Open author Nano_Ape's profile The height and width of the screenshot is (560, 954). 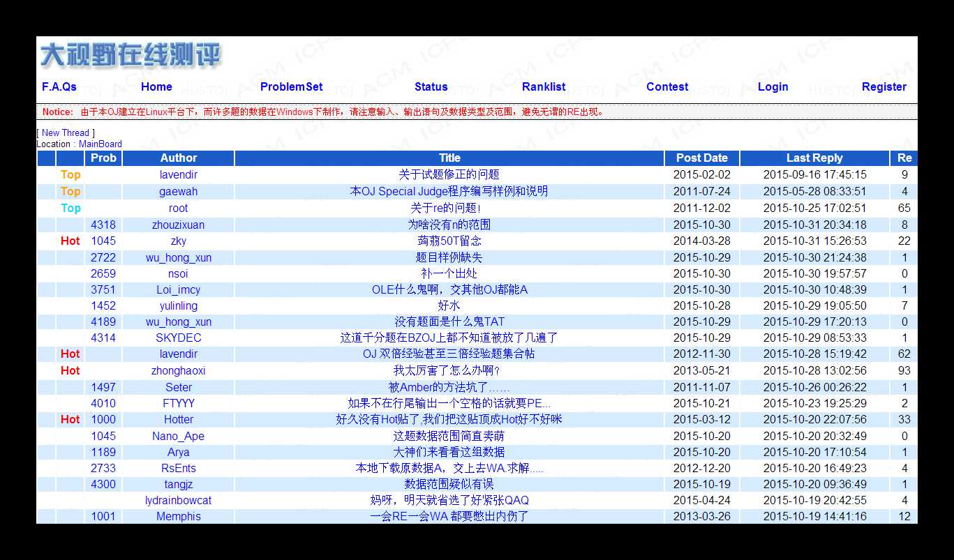[179, 436]
